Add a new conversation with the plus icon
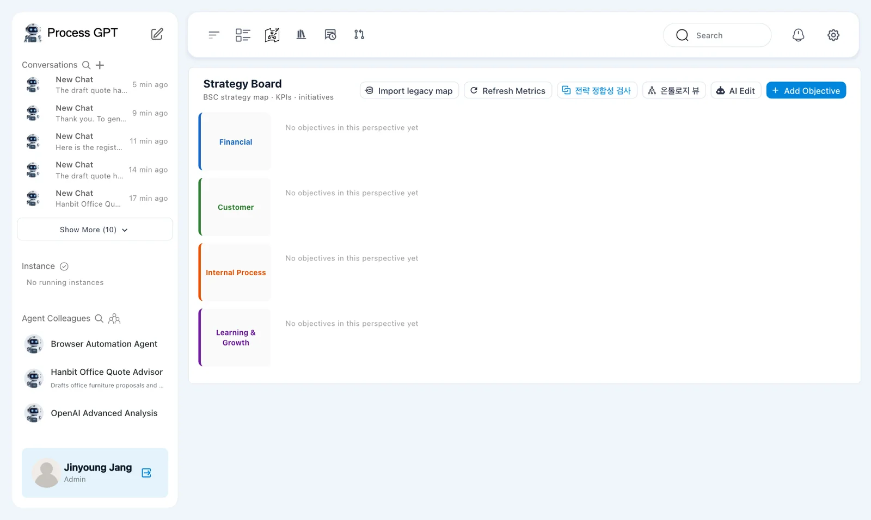871x520 pixels. (100, 65)
